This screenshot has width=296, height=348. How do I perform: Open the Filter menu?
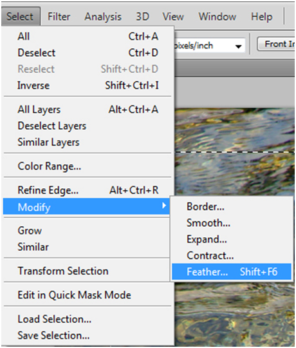pyautogui.click(x=59, y=16)
